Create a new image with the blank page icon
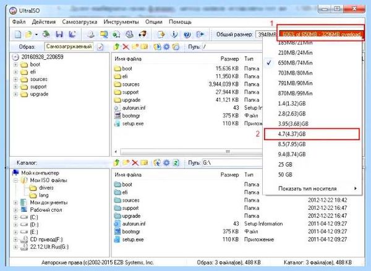371x271 pixels. [18, 35]
